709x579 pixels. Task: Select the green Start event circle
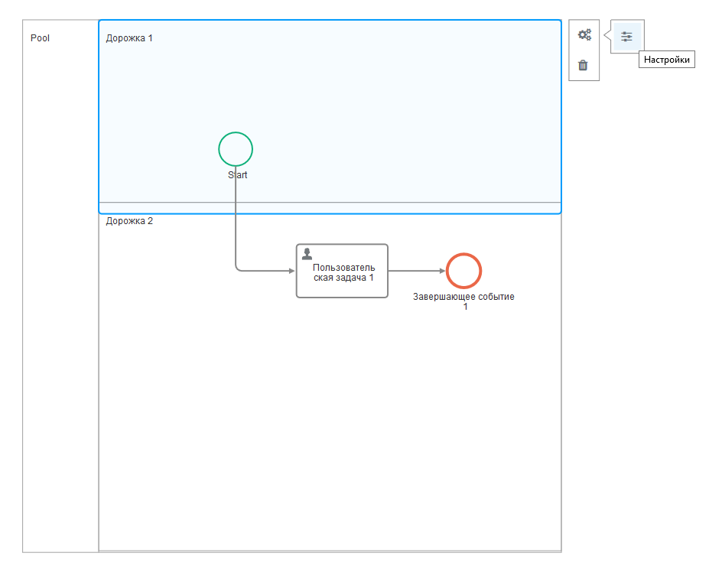click(x=236, y=149)
